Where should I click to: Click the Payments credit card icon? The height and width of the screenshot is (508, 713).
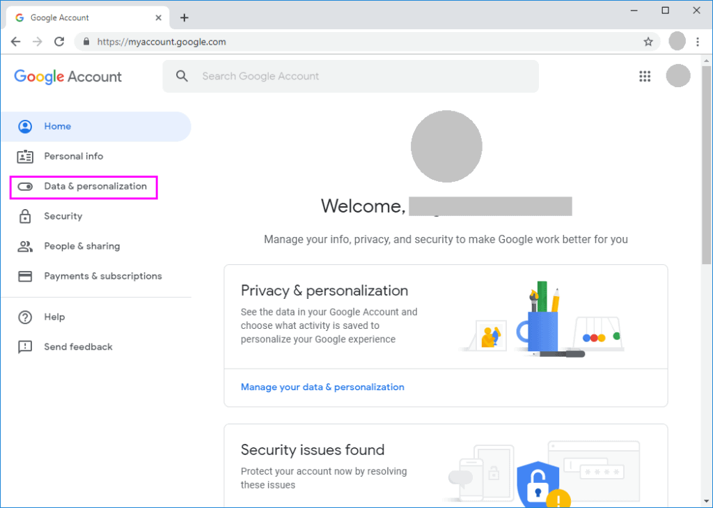point(25,277)
